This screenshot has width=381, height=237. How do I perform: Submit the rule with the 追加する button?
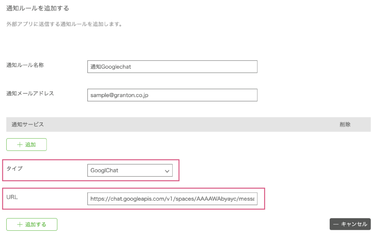[32, 224]
